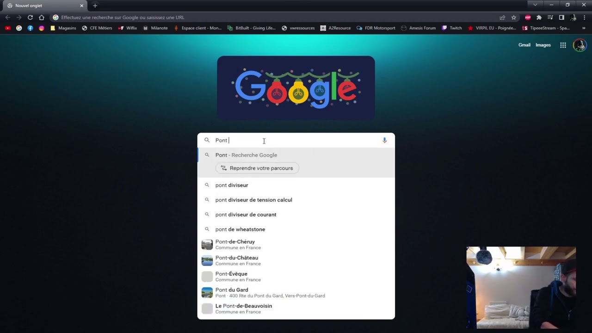
Task: Open the tab search dropdown arrow
Action: tap(535, 5)
